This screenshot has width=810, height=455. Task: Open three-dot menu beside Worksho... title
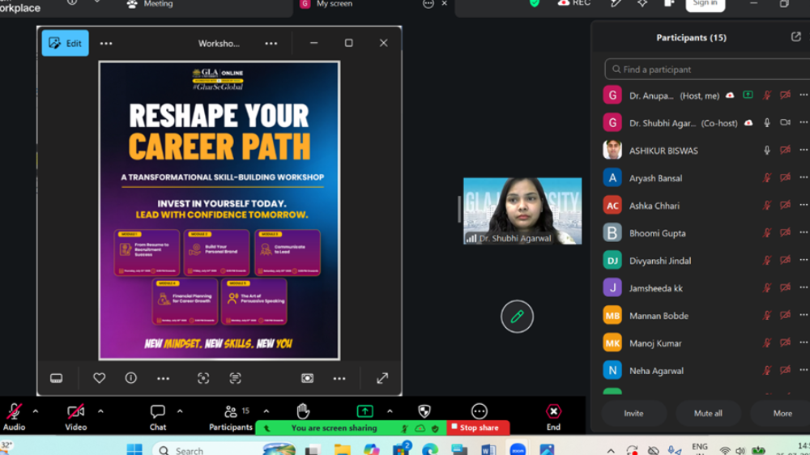[271, 44]
